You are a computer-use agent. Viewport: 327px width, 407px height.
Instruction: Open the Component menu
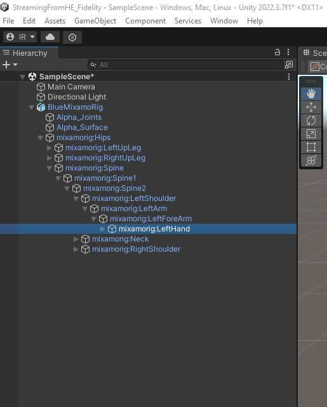145,21
